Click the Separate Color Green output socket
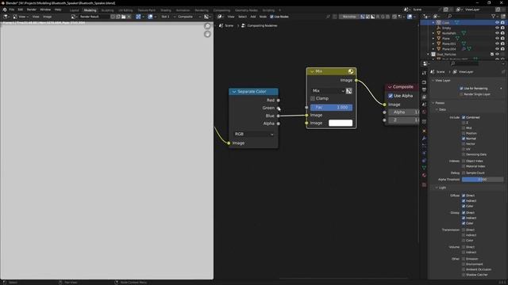Viewport: 508px width, 285px height. click(x=279, y=108)
